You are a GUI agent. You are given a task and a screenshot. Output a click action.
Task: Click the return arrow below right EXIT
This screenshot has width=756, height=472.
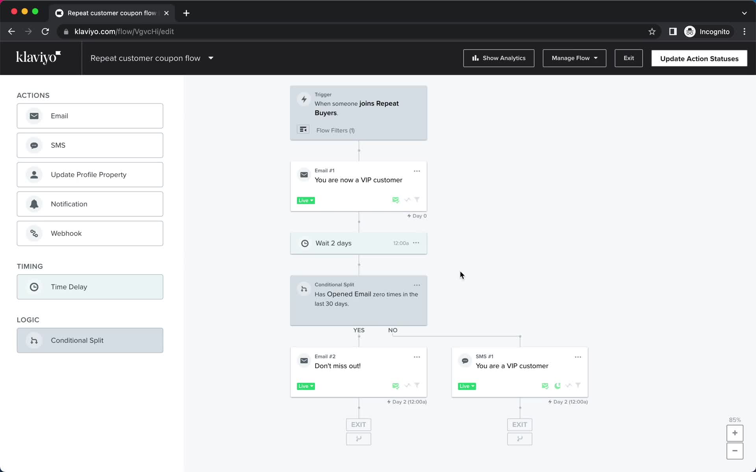[520, 439]
